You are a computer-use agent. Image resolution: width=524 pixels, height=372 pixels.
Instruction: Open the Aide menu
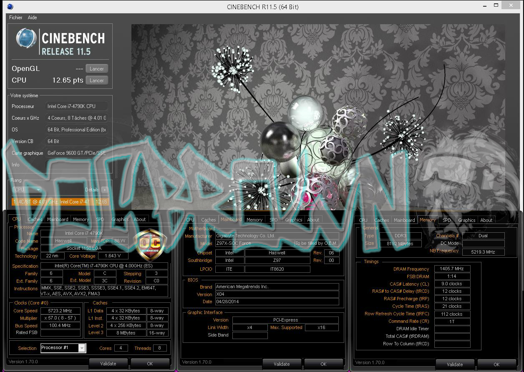[x=32, y=18]
